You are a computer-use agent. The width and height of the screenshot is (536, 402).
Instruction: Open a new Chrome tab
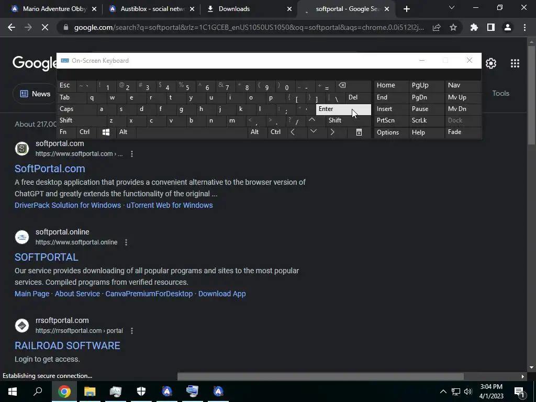[x=406, y=9]
